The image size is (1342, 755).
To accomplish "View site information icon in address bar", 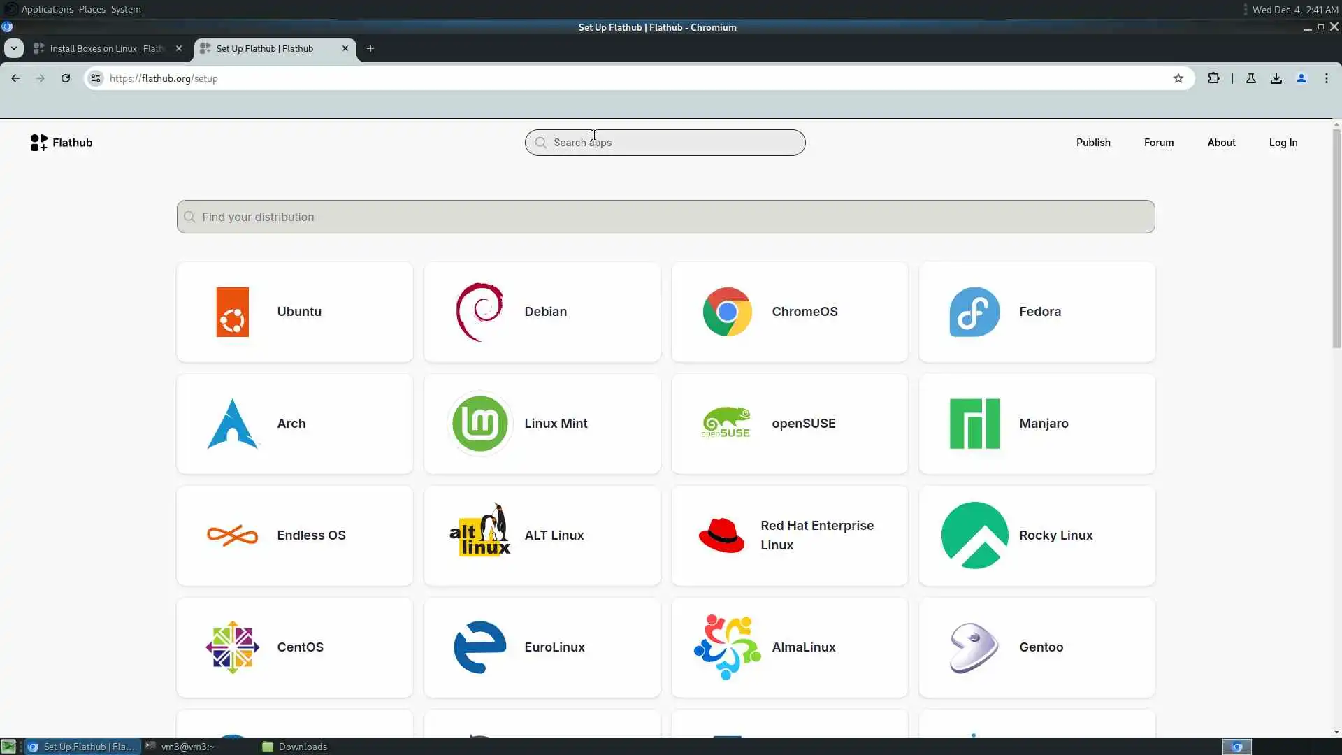I will 96,78.
